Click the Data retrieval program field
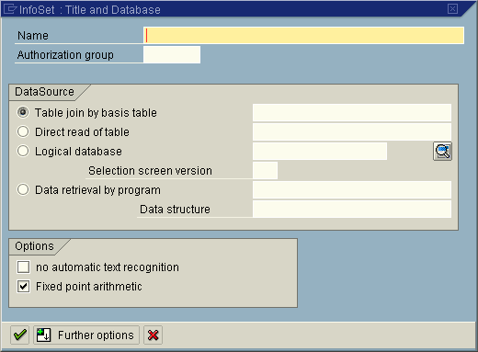The image size is (478, 352). point(352,189)
